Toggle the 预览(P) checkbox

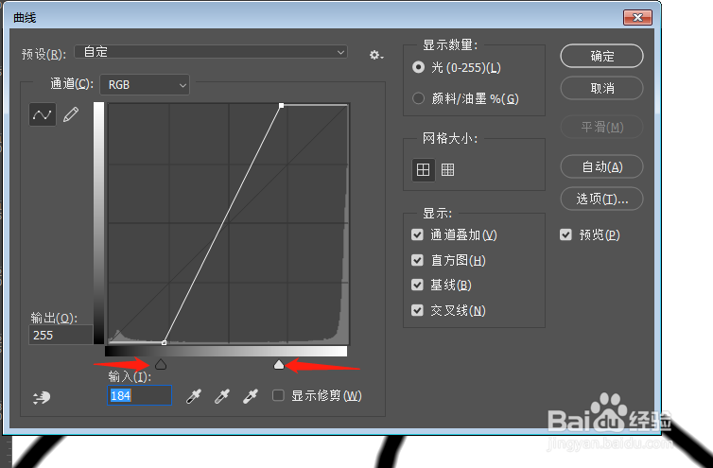(x=565, y=234)
